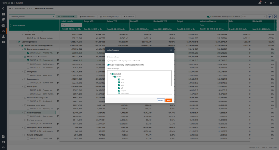
Task: Clear selection with the 2 selected button
Action: pyautogui.click(x=129, y=16)
